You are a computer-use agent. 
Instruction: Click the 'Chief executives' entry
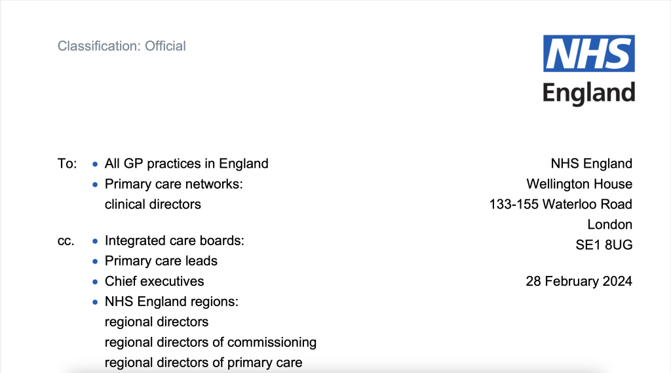[x=154, y=281]
